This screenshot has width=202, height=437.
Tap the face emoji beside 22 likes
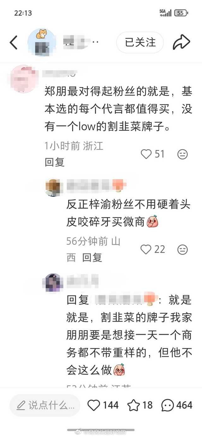coord(182,250)
